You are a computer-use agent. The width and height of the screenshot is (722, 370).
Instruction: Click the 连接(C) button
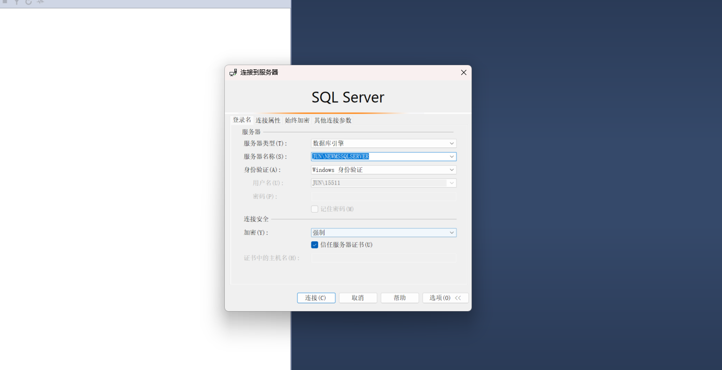[x=316, y=298]
